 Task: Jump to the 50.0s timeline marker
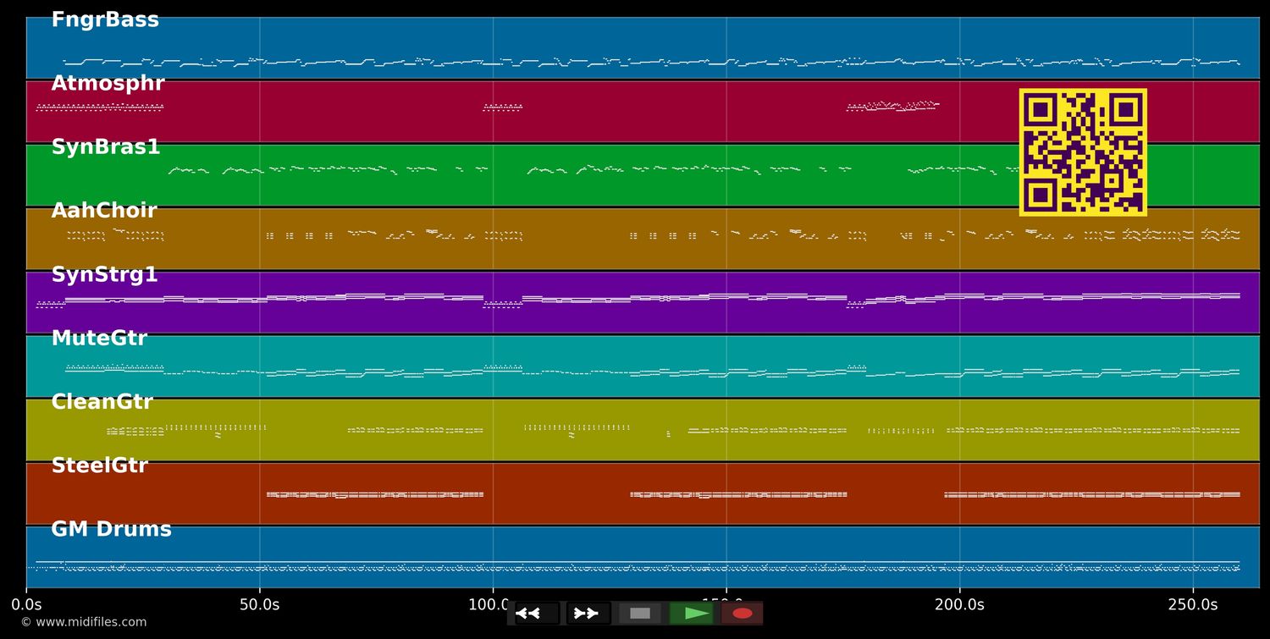[259, 604]
